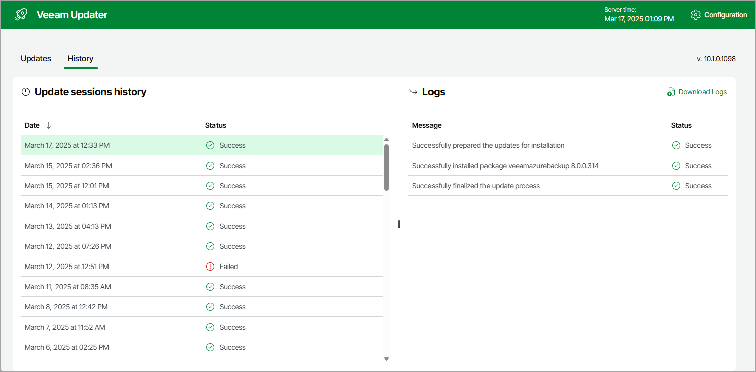Select session March 12, 2025 at 07:26 PM
The image size is (756, 372).
tap(201, 246)
